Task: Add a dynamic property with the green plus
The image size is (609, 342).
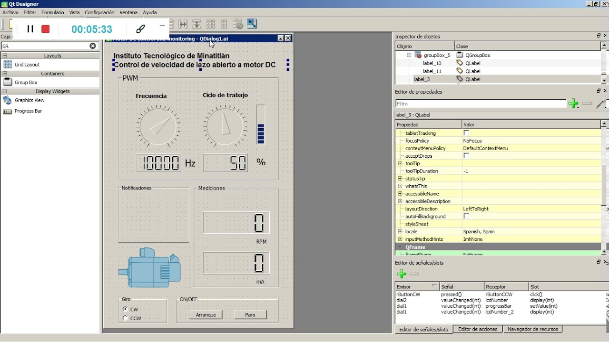Action: point(573,104)
